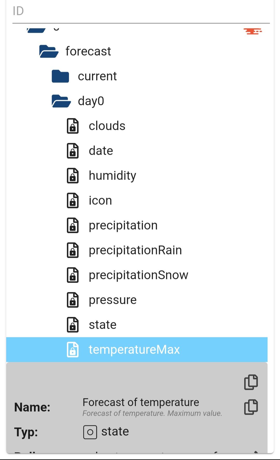Select the precipitationRain entry
280x460 pixels.
(x=135, y=250)
